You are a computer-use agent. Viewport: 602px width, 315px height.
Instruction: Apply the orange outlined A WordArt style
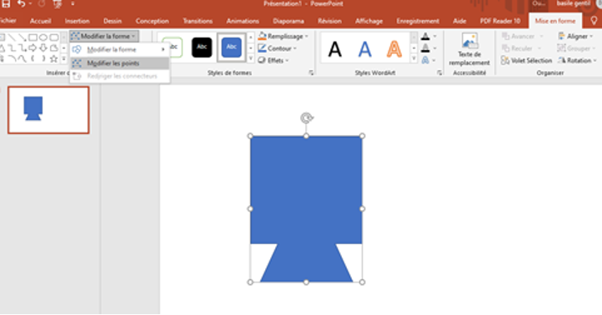[394, 48]
